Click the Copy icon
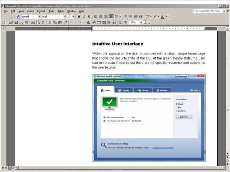Screen dimensions: 230x172 coord(55,22)
